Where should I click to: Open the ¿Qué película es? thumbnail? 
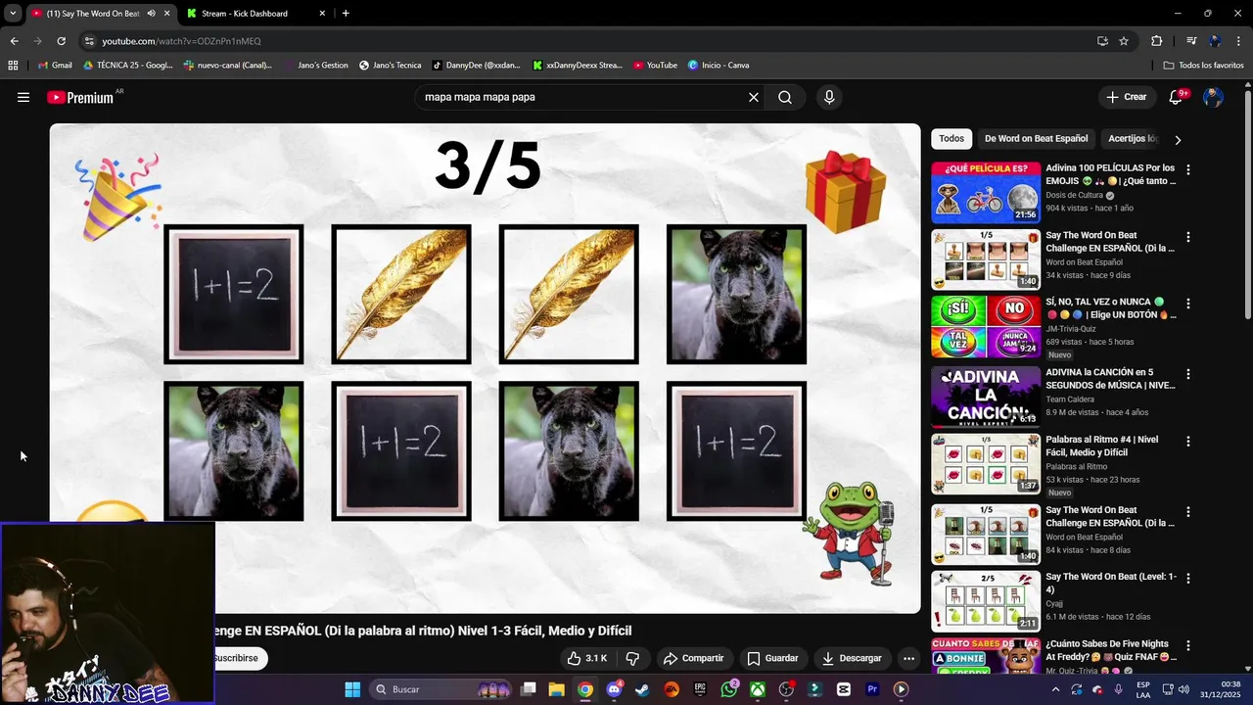tap(986, 193)
